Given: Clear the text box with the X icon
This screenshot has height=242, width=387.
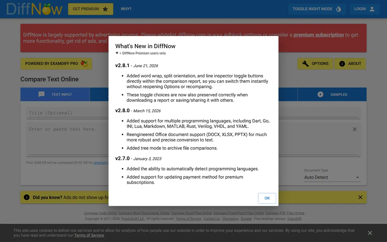Looking at the screenshot, I should click(x=355, y=129).
